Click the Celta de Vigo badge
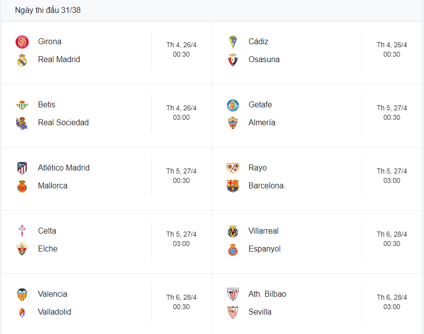424x334 pixels. (x=22, y=231)
